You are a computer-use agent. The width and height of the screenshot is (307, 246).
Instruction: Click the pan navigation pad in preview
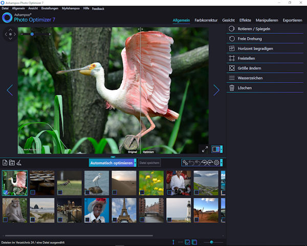(x=10, y=34)
